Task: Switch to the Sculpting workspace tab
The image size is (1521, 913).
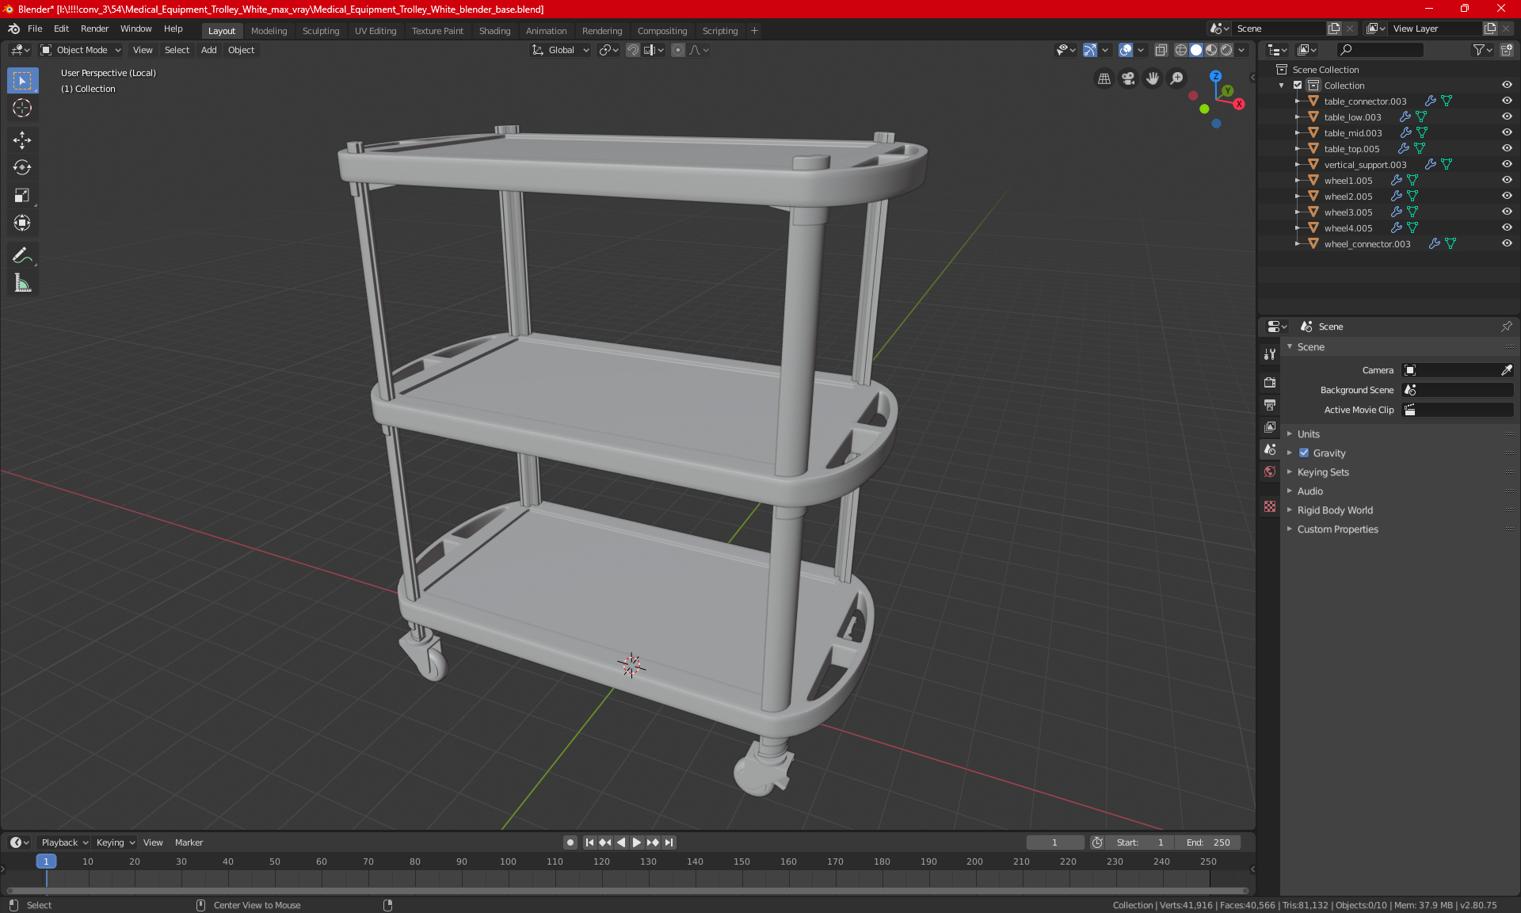Action: click(x=320, y=31)
